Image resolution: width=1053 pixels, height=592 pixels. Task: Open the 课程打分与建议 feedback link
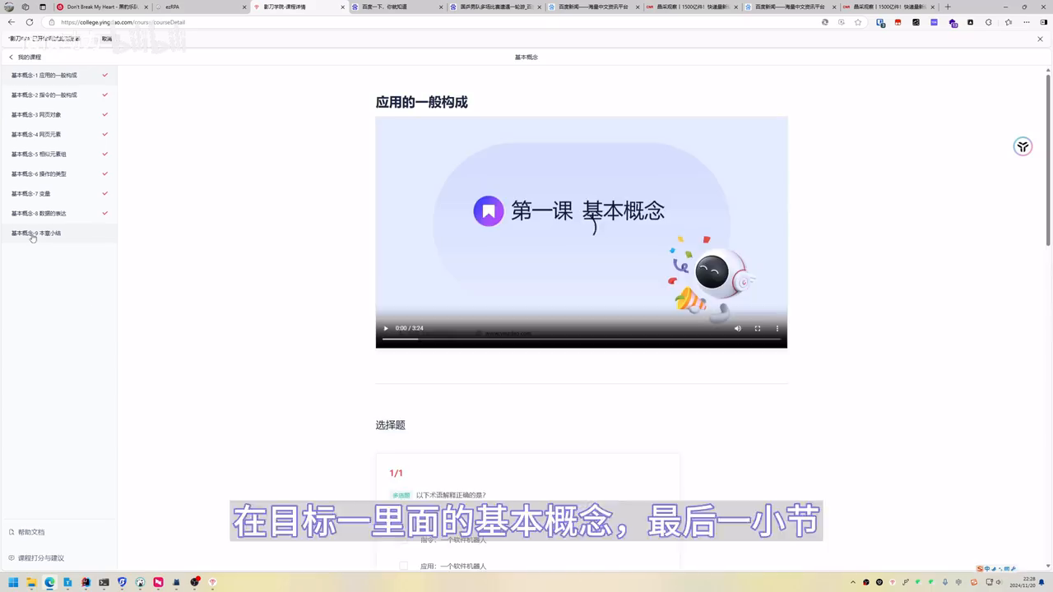point(40,558)
